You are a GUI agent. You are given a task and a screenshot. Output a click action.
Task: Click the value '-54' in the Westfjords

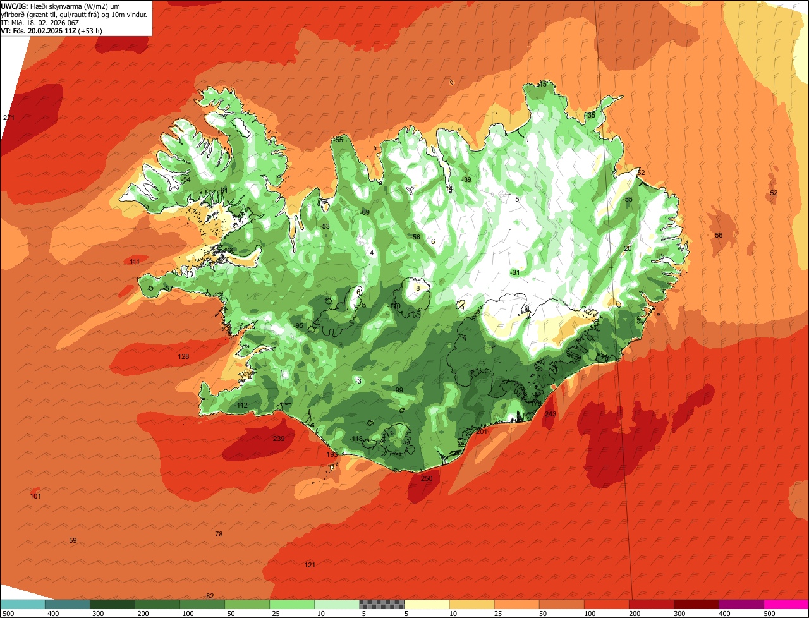185,180
